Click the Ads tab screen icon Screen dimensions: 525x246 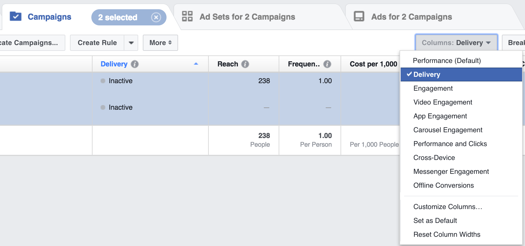click(x=359, y=16)
